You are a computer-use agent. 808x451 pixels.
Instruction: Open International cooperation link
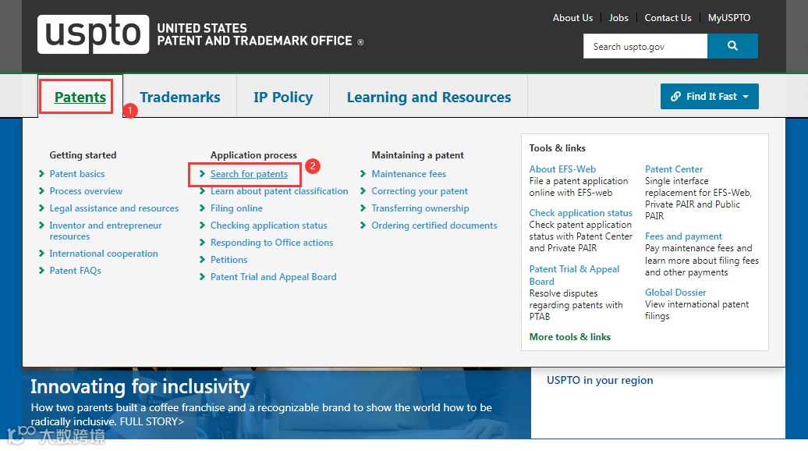(x=104, y=254)
